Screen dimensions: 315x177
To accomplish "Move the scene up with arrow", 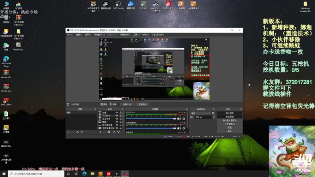I will coord(78,132).
